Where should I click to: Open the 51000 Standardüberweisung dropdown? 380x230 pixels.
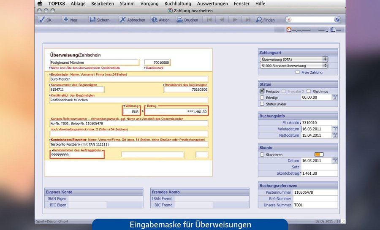click(x=294, y=65)
